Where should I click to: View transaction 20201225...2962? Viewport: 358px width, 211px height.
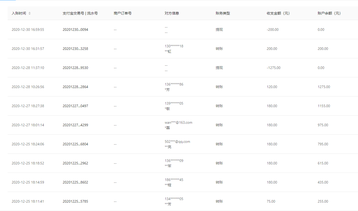click(x=75, y=163)
